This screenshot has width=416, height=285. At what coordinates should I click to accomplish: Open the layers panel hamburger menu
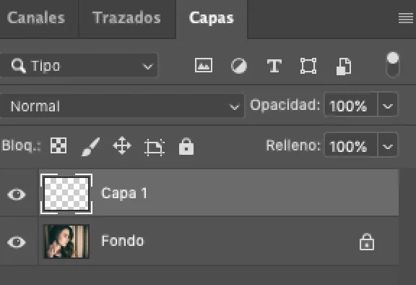(x=406, y=18)
